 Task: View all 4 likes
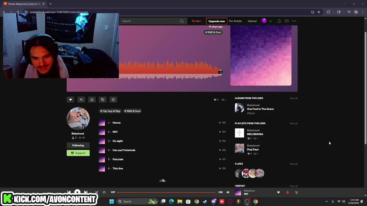click(x=293, y=164)
